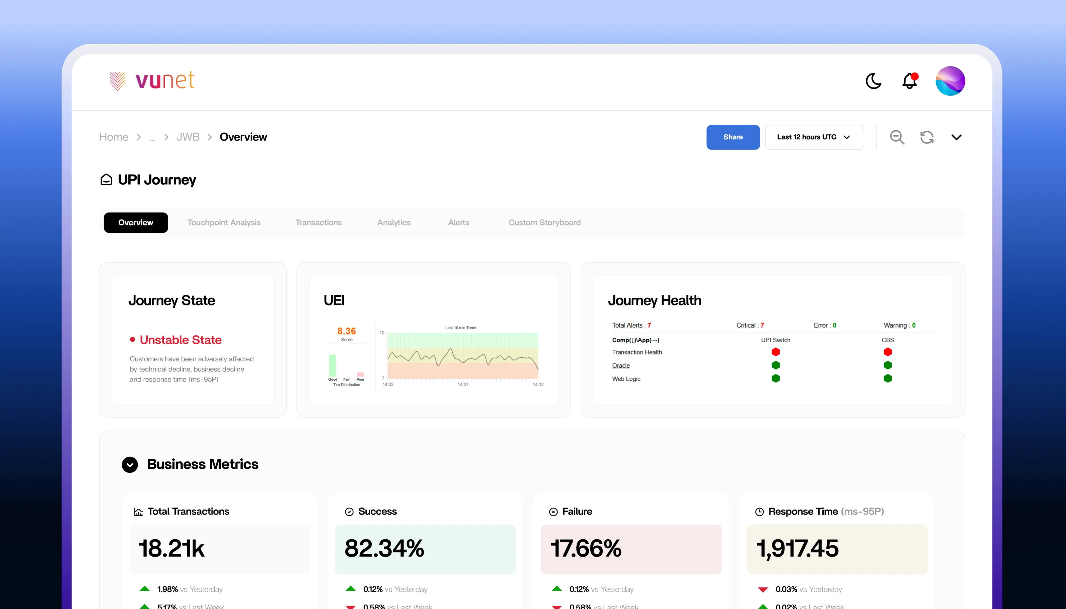The image size is (1066, 609).
Task: Click the UPI Journey home icon
Action: coord(106,180)
